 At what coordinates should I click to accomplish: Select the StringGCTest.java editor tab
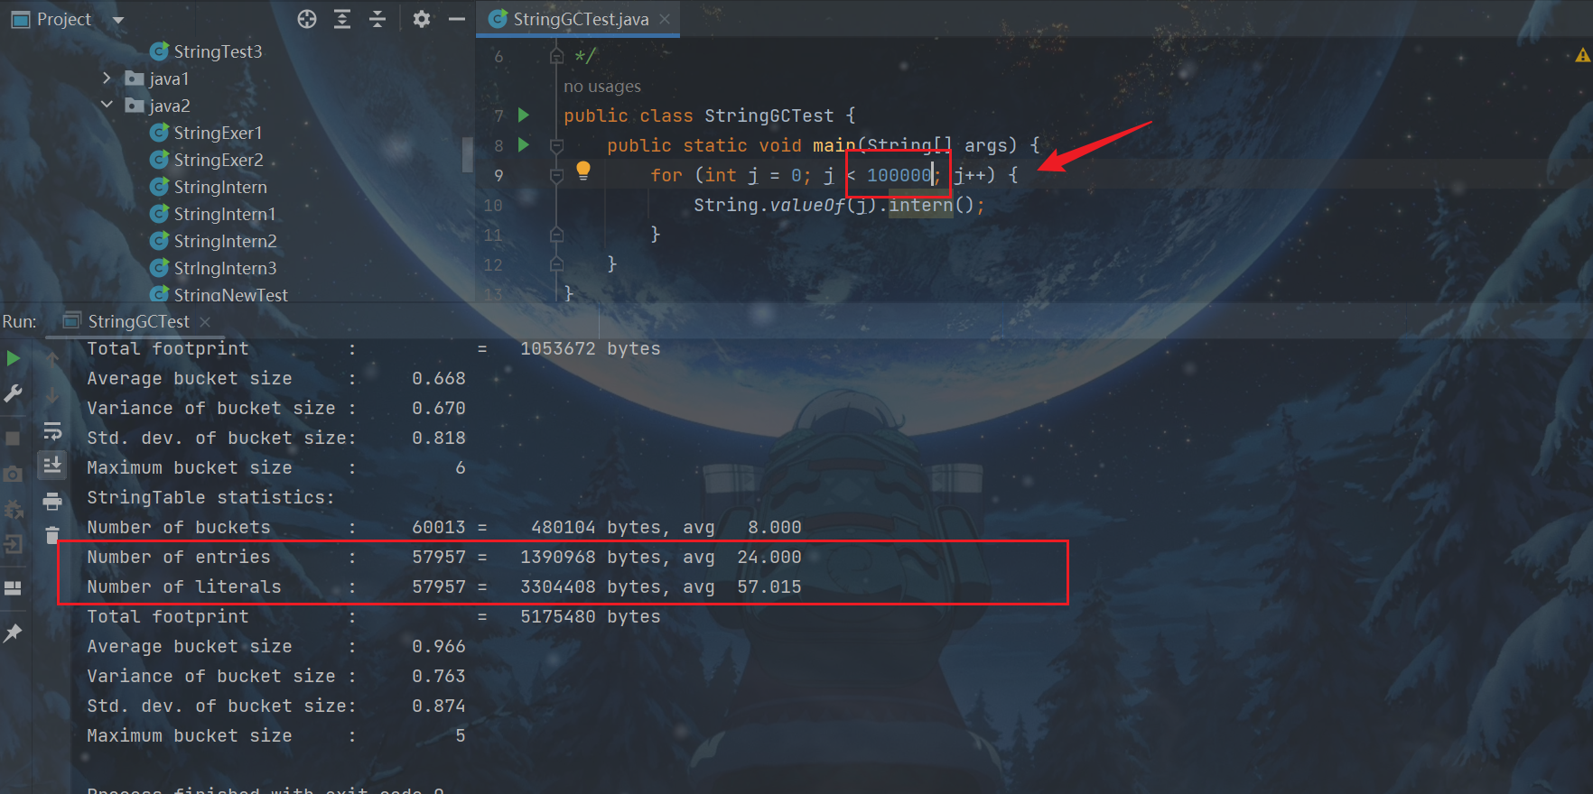[x=580, y=19]
